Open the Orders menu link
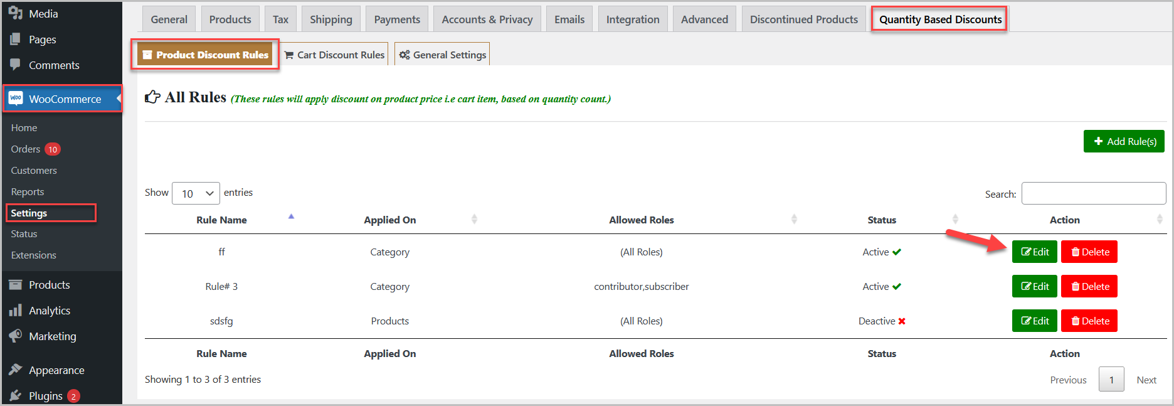 (x=26, y=149)
